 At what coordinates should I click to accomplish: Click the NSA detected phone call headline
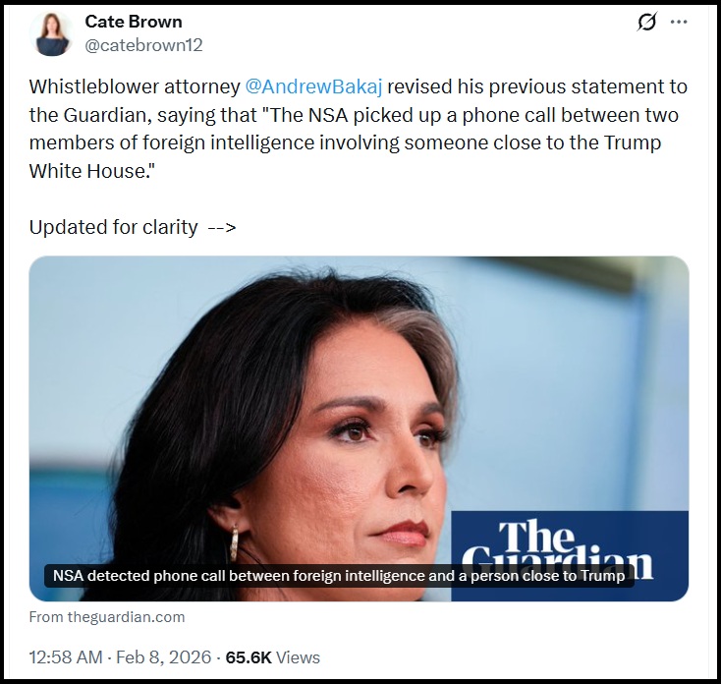(339, 576)
